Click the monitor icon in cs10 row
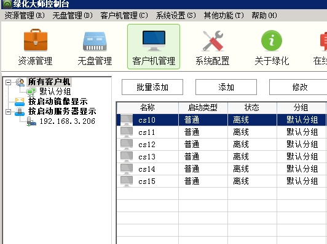 point(127,120)
